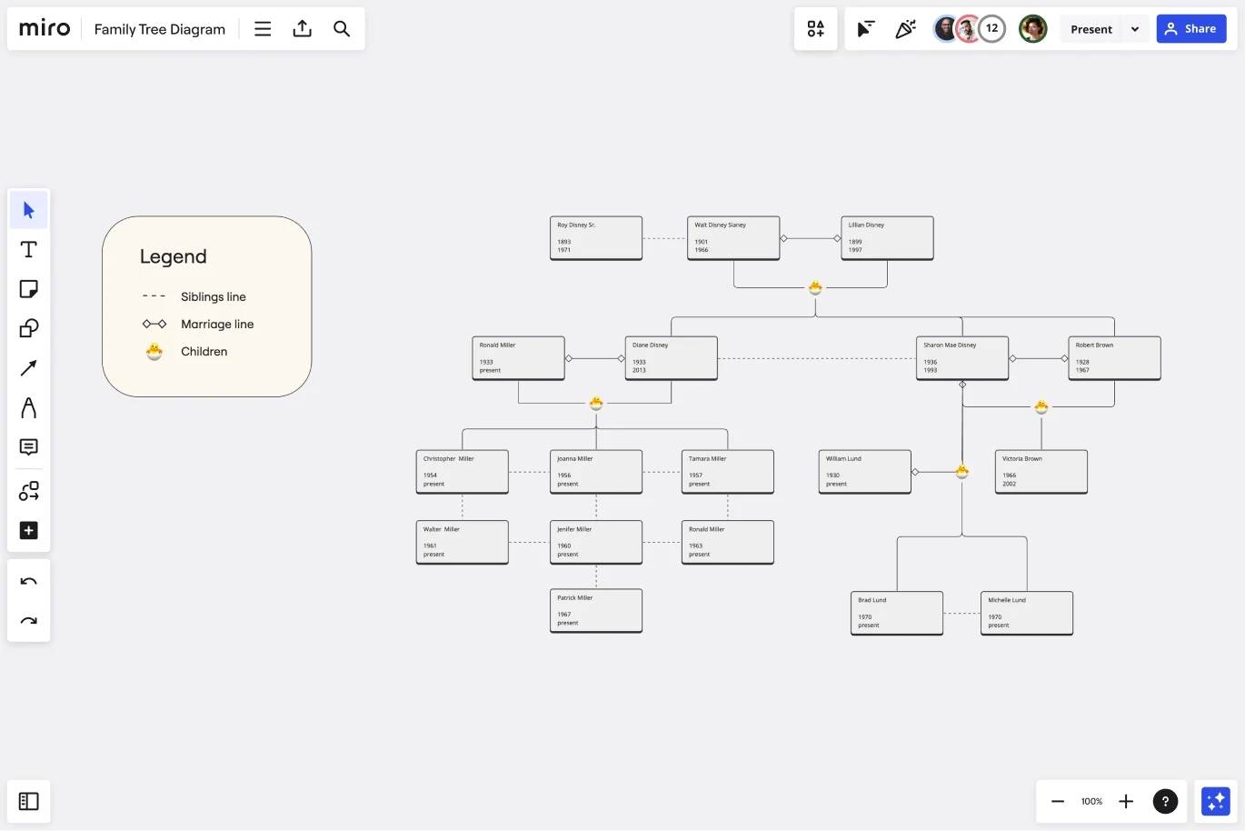1245x831 pixels.
Task: Open the Miro AI sparkle button
Action: [1216, 801]
